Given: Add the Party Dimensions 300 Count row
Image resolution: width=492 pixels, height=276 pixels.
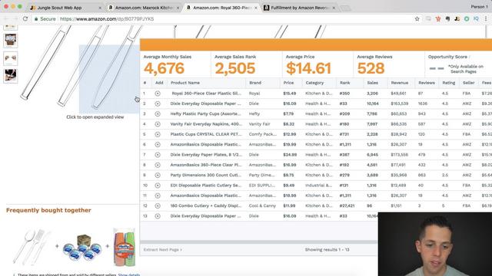Looking at the screenshot, I should (158, 176).
